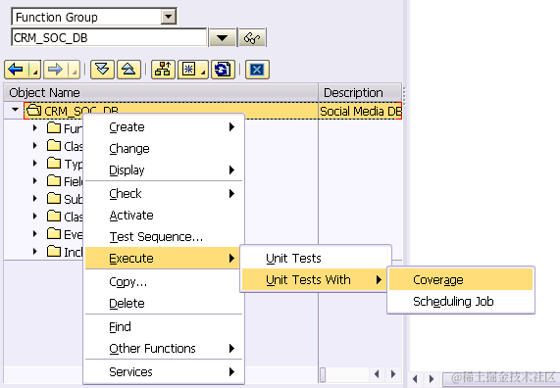Viewport: 560px width, 388px height.
Task: Open the object name history dropdown arrow
Action: pyautogui.click(x=223, y=37)
